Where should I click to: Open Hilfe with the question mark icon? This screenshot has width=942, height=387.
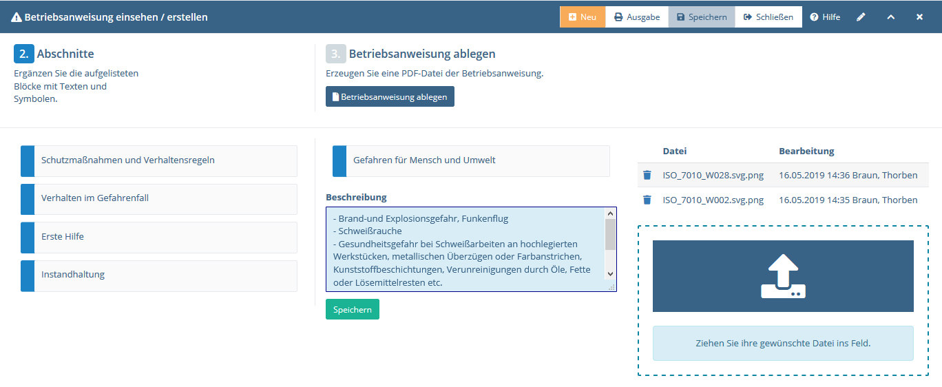click(825, 17)
